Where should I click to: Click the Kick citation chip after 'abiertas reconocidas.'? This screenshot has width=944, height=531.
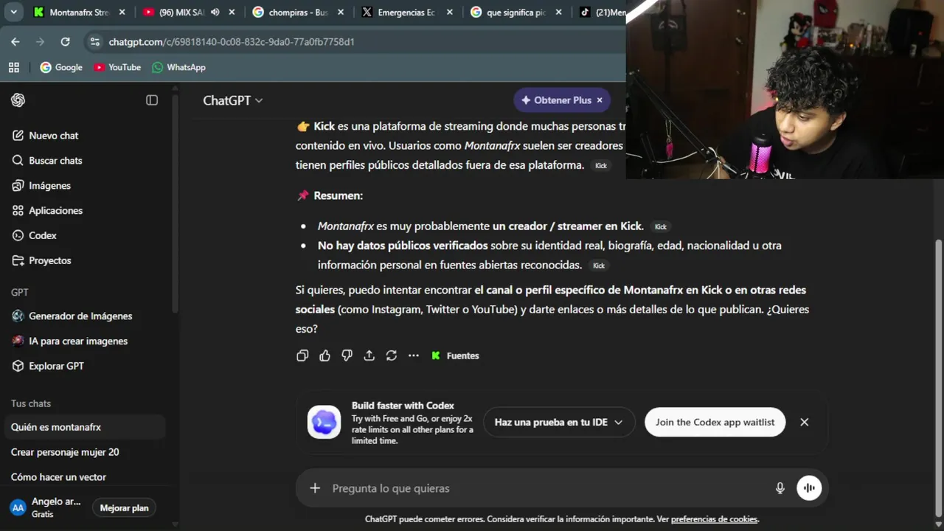[x=599, y=265]
